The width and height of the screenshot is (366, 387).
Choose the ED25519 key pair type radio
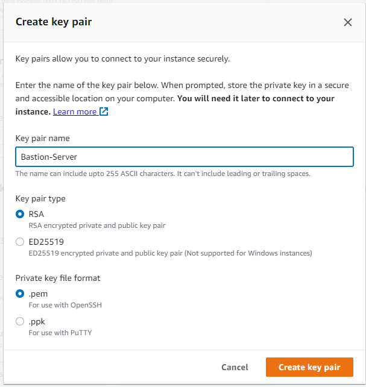20,242
